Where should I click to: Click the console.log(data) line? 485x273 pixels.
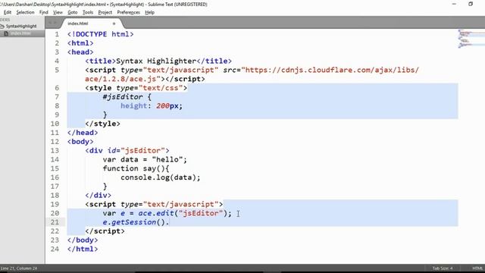(161, 177)
